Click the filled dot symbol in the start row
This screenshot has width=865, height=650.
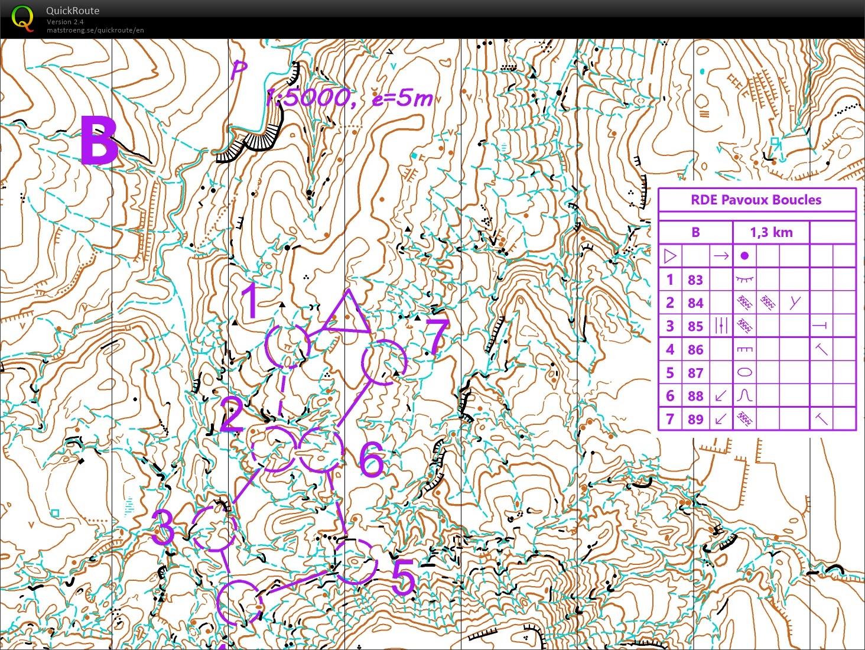click(x=744, y=256)
